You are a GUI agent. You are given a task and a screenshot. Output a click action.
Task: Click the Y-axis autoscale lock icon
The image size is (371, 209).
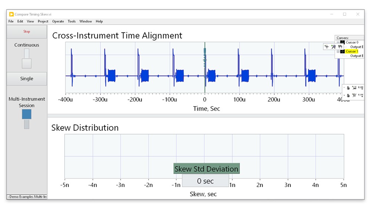(x=348, y=95)
